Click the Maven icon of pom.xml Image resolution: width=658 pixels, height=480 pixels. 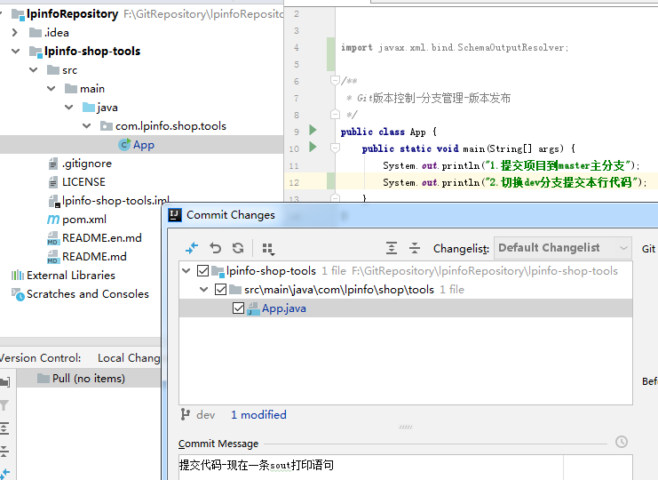click(x=53, y=220)
